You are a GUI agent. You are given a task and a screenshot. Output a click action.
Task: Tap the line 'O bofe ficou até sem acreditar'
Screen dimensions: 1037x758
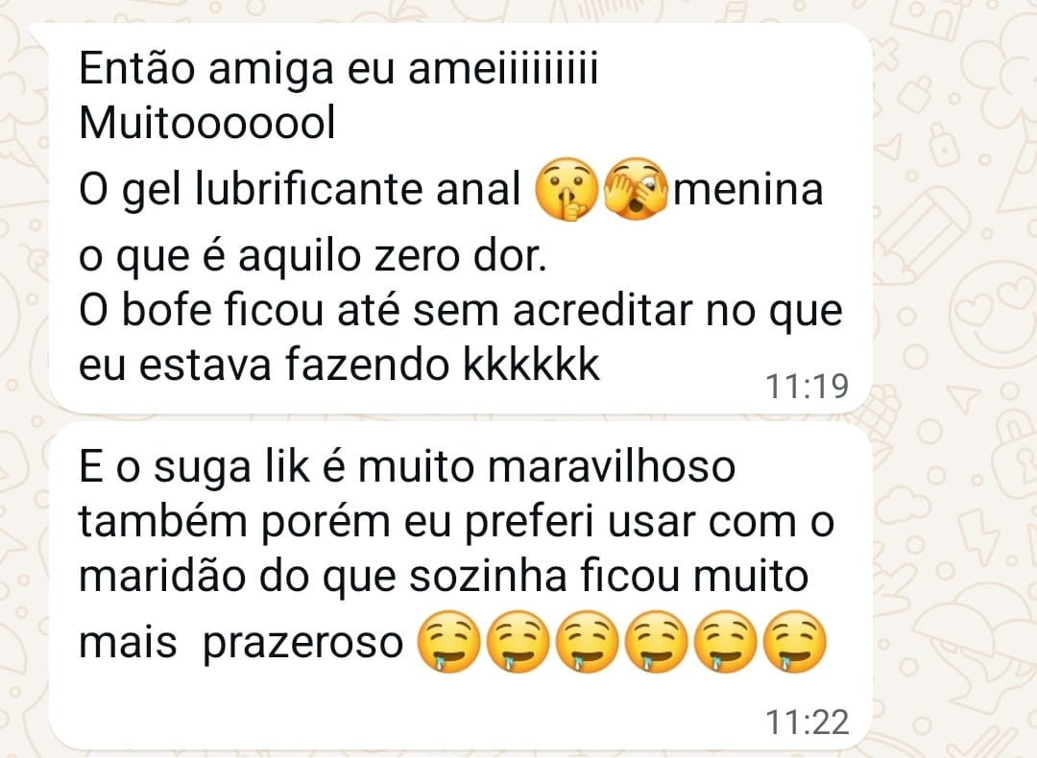(x=461, y=311)
